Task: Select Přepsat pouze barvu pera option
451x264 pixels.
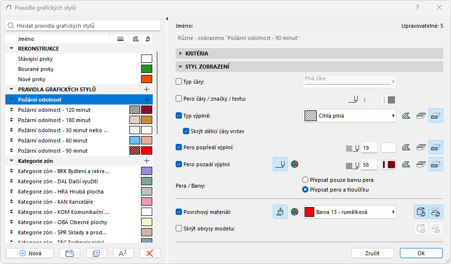Action: coord(306,179)
